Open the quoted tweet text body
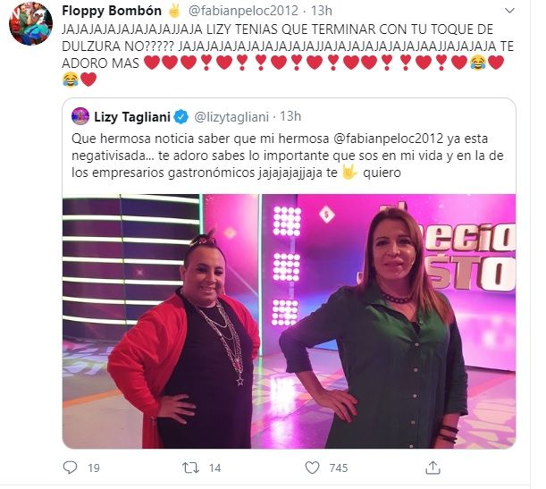The width and height of the screenshot is (546, 489). point(288,156)
